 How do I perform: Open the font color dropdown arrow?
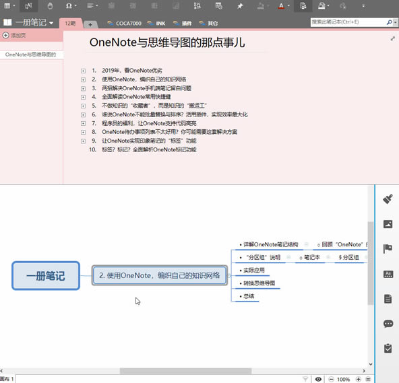(288, 5)
